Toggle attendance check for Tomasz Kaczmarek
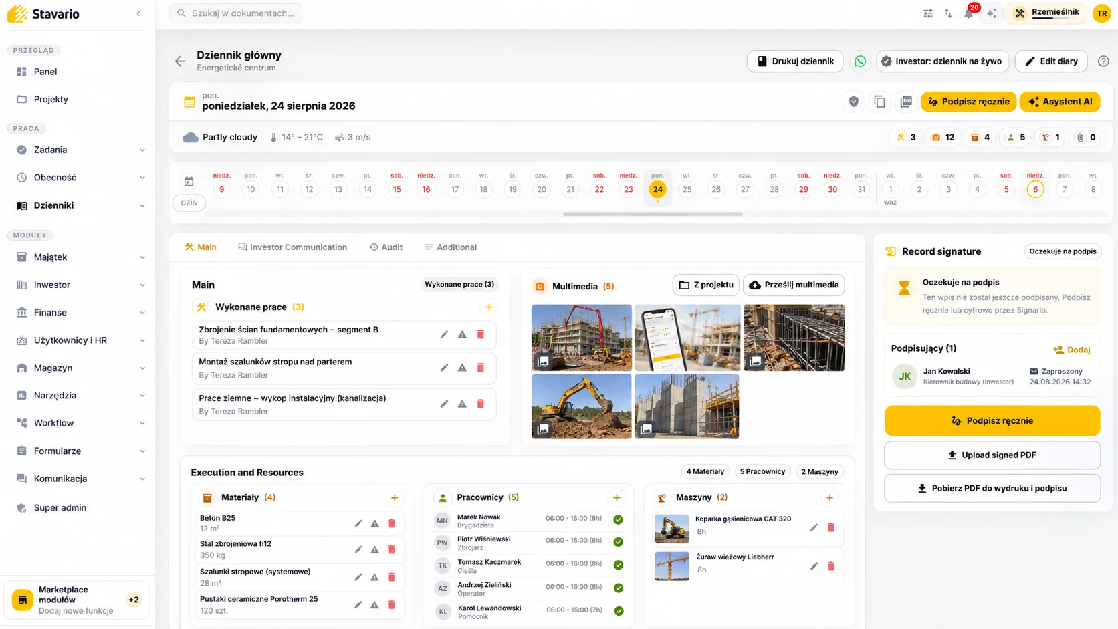 point(619,565)
